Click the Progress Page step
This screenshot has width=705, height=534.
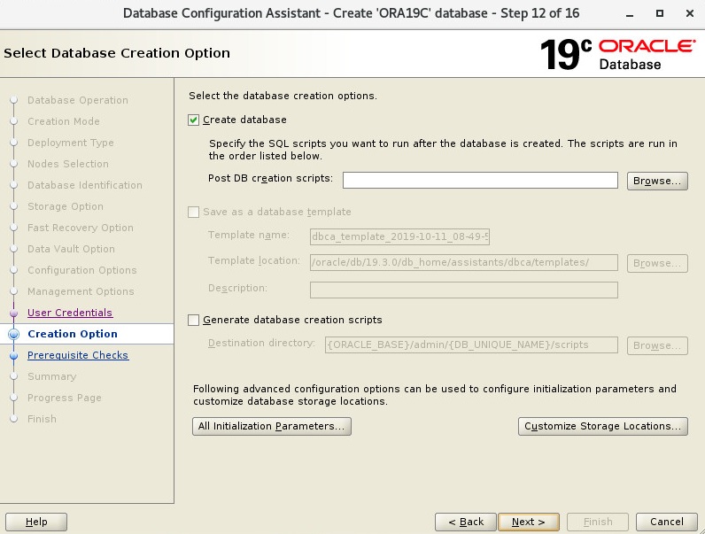(x=65, y=398)
